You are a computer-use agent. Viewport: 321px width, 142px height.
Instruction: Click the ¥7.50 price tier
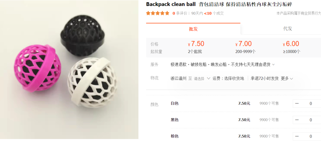click(x=196, y=47)
